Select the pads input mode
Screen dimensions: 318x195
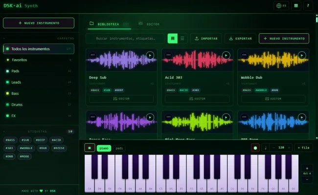tap(119, 148)
